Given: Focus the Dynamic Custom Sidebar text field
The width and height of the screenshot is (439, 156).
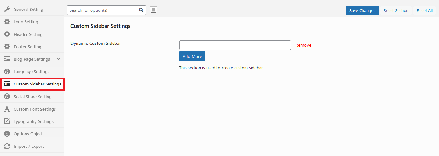Looking at the screenshot, I should pyautogui.click(x=235, y=45).
